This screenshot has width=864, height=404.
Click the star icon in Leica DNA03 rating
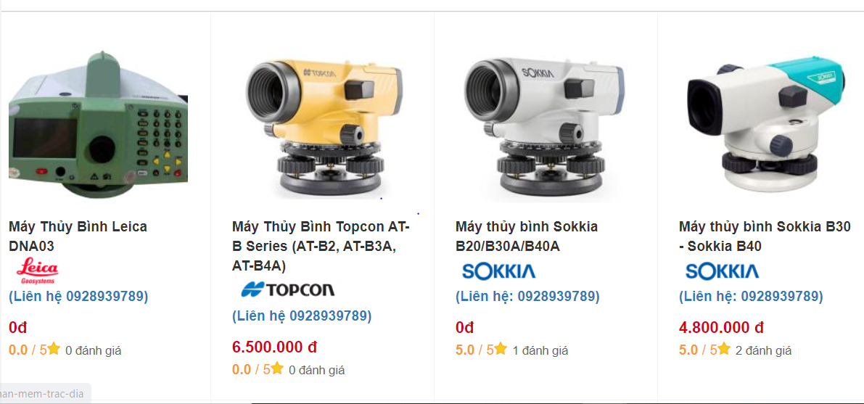click(x=54, y=349)
